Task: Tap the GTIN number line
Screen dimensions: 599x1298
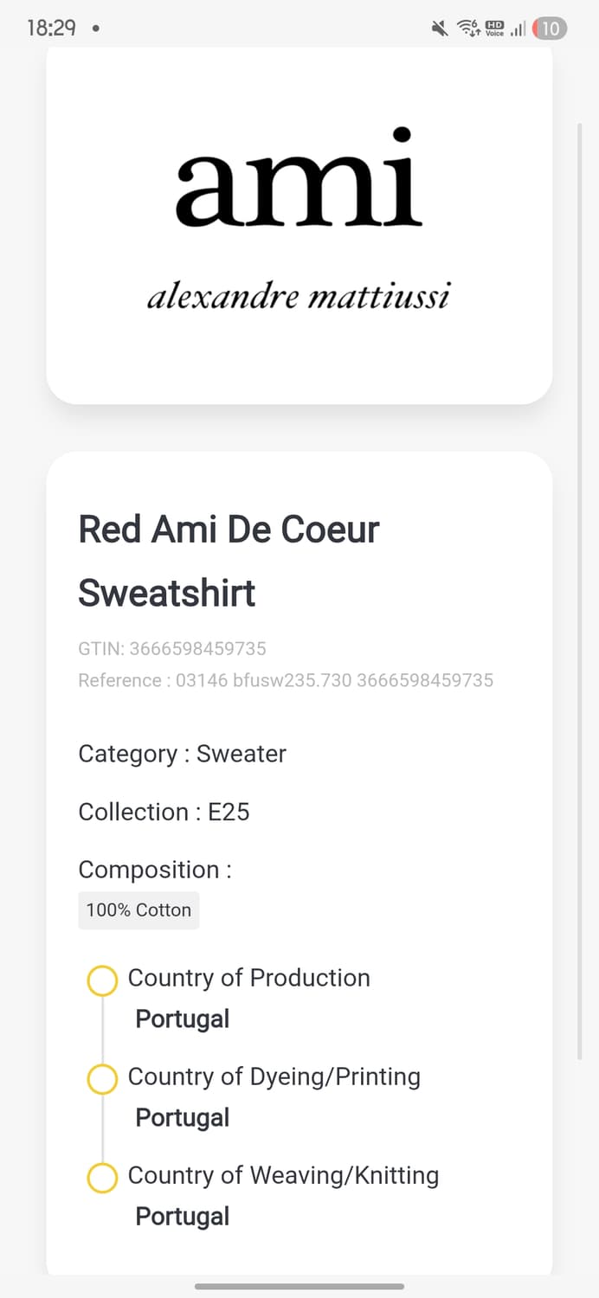Action: 172,648
